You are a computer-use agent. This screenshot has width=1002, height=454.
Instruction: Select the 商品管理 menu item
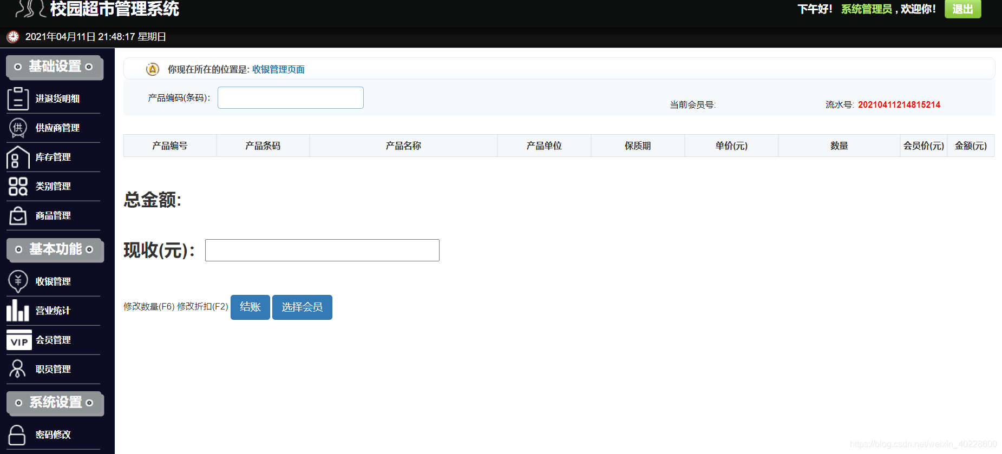click(x=53, y=215)
